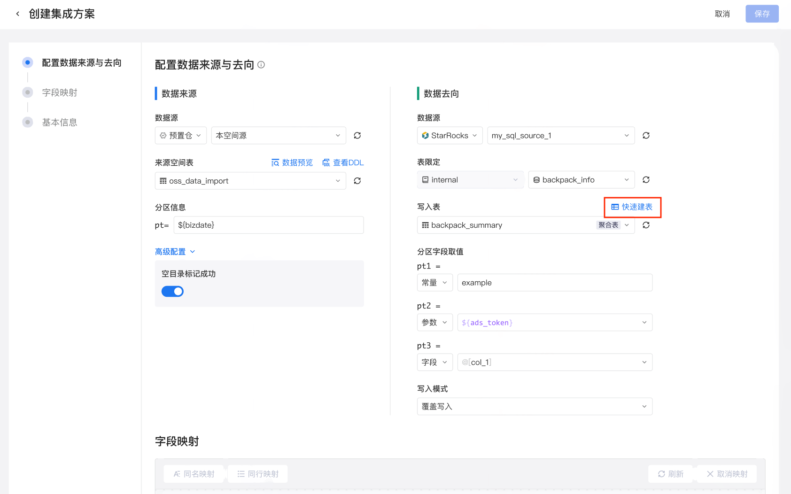Open the my_sql_source_1 dropdown
This screenshot has height=494, width=791.
pyautogui.click(x=561, y=136)
